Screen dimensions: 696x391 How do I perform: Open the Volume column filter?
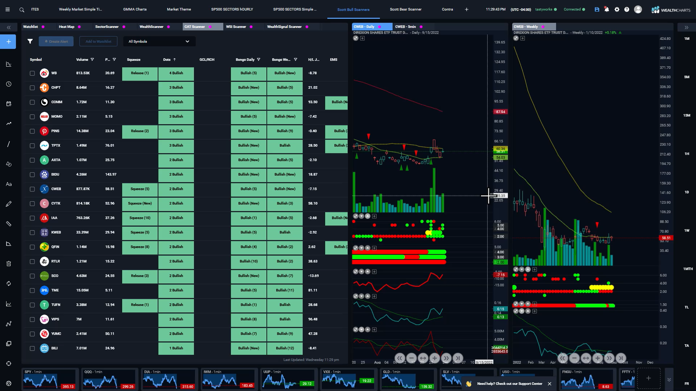point(92,60)
